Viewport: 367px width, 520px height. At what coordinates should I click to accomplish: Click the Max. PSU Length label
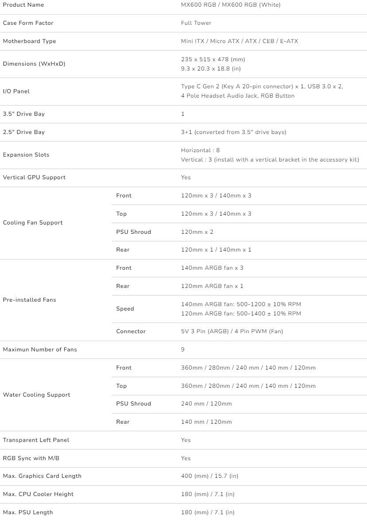pyautogui.click(x=28, y=512)
